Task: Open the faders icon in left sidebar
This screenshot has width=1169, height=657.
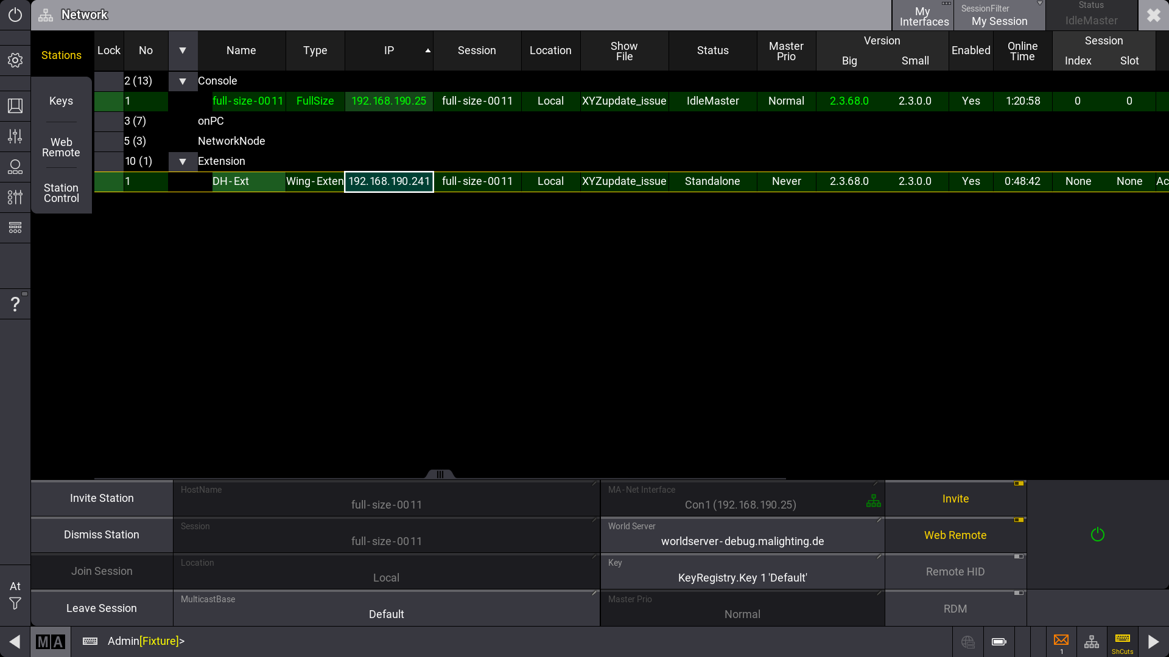Action: point(15,136)
